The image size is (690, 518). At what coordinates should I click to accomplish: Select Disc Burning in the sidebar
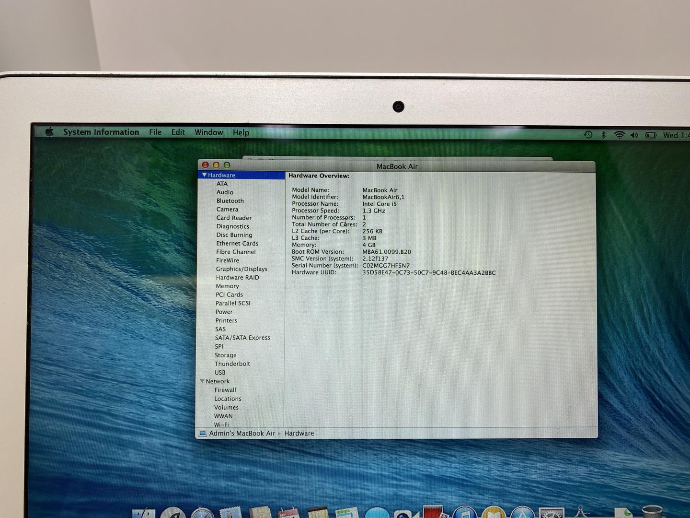[234, 235]
